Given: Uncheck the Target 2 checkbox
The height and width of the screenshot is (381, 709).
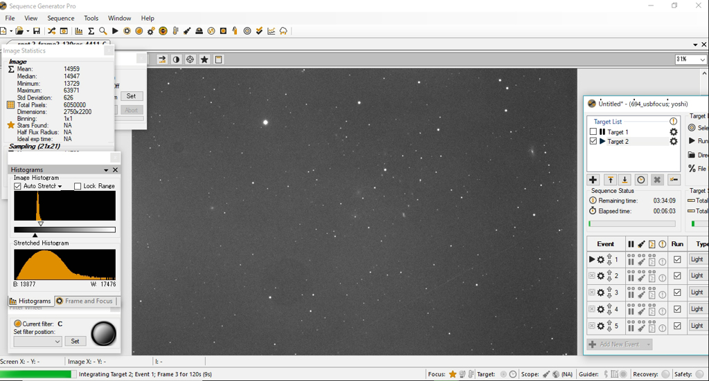Looking at the screenshot, I should click(593, 141).
